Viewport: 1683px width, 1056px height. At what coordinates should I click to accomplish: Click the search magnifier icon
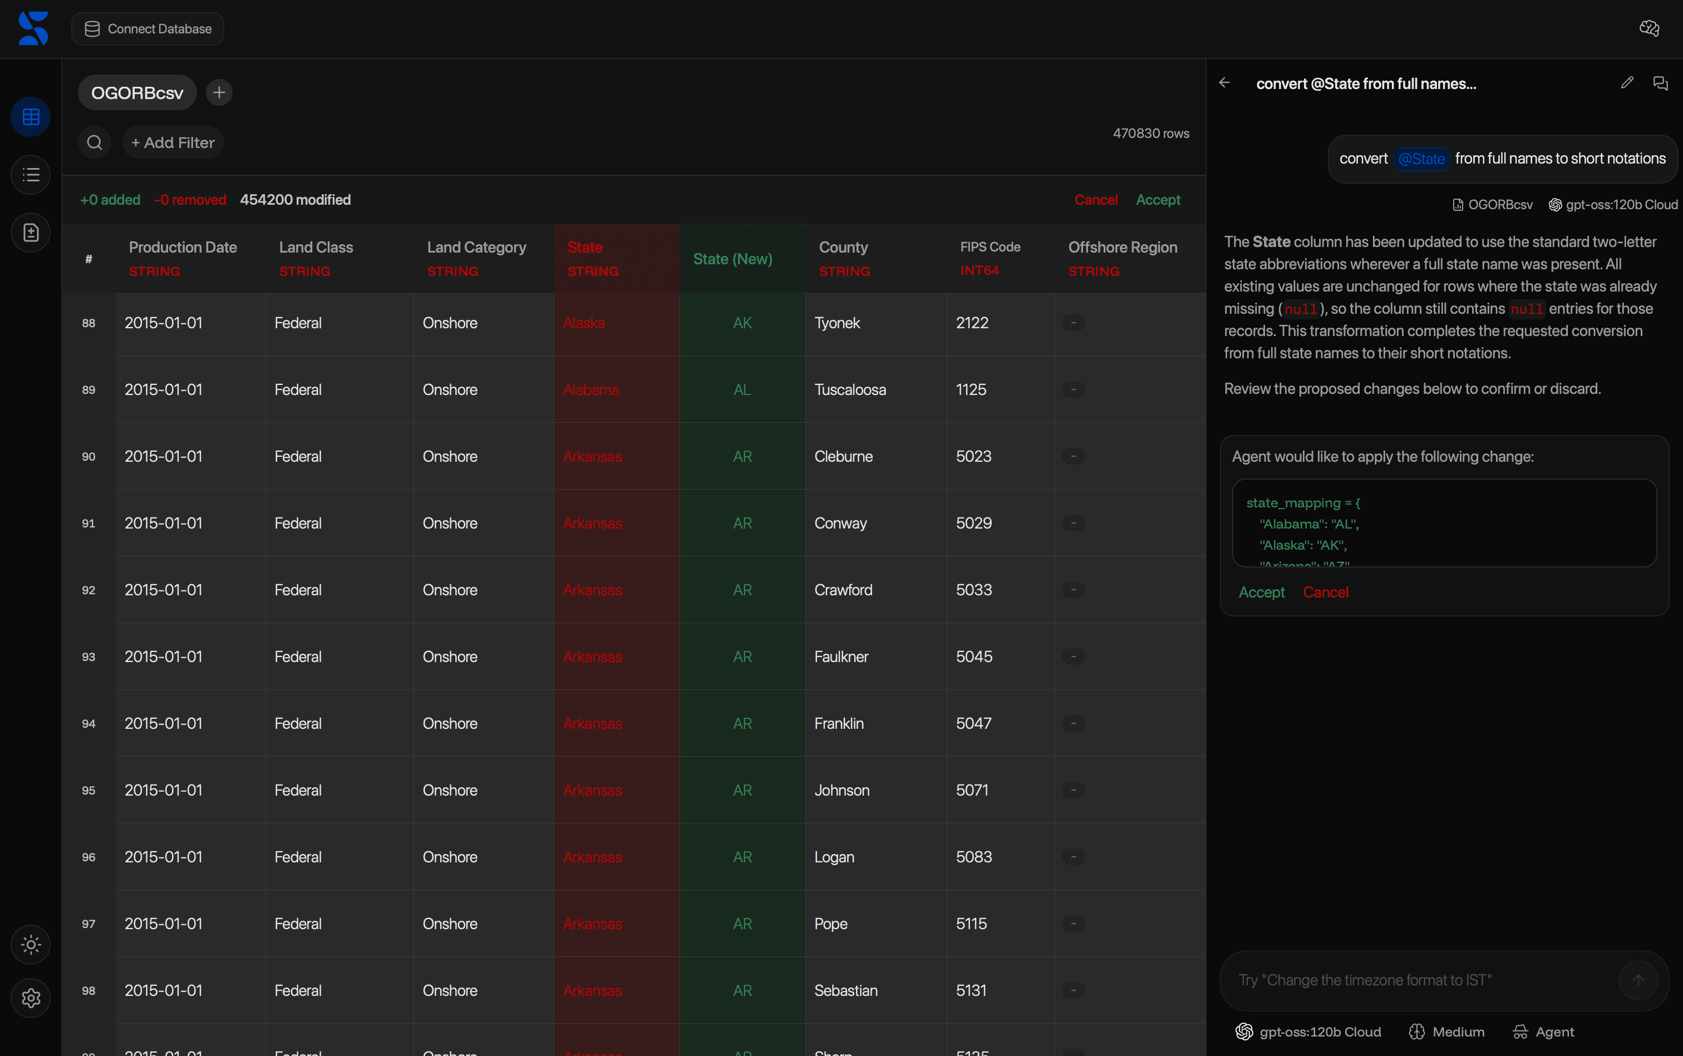(94, 142)
